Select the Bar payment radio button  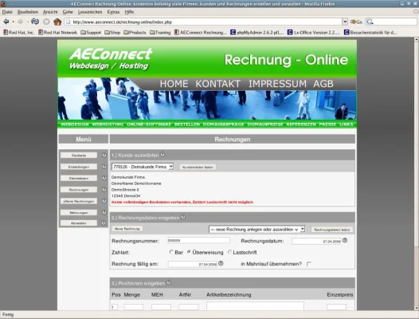coord(171,252)
